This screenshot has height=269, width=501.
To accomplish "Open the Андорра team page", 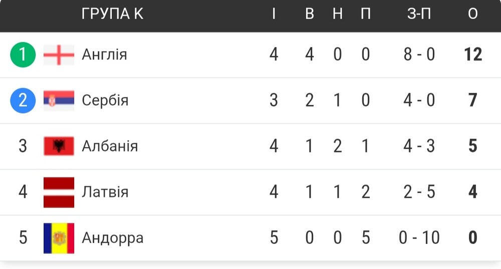I will [x=112, y=238].
